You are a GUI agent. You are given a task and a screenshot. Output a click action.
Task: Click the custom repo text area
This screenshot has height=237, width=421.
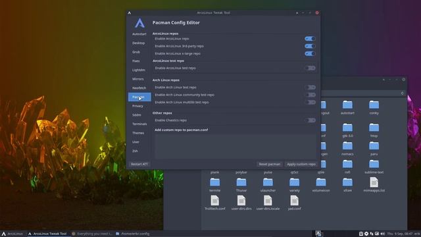click(235, 146)
